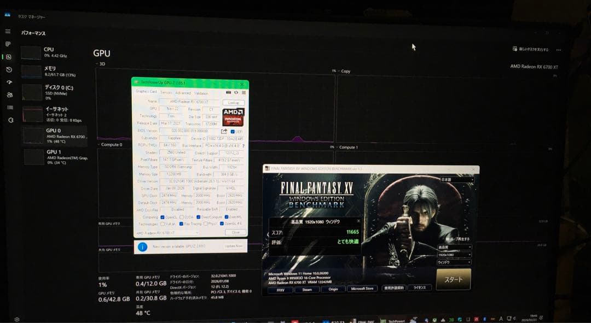This screenshot has height=323, width=591.
Task: Toggle the OpenGL 4.6 checkbox in GPU-Z
Action: point(222,224)
